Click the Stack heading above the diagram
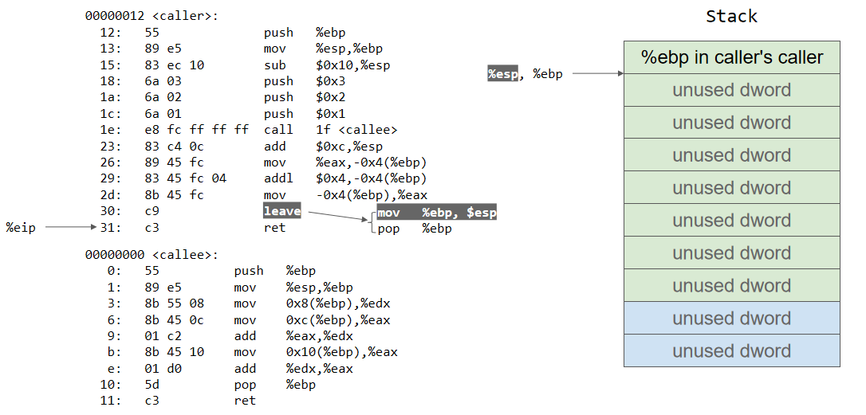This screenshot has height=415, width=866. [731, 17]
